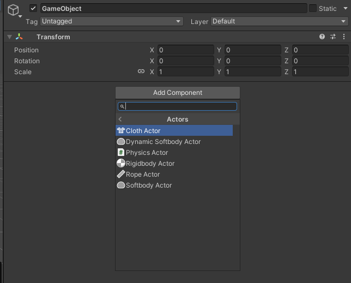351x283 pixels.
Task: Collapse the Transform component foldout
Action: (x=9, y=37)
